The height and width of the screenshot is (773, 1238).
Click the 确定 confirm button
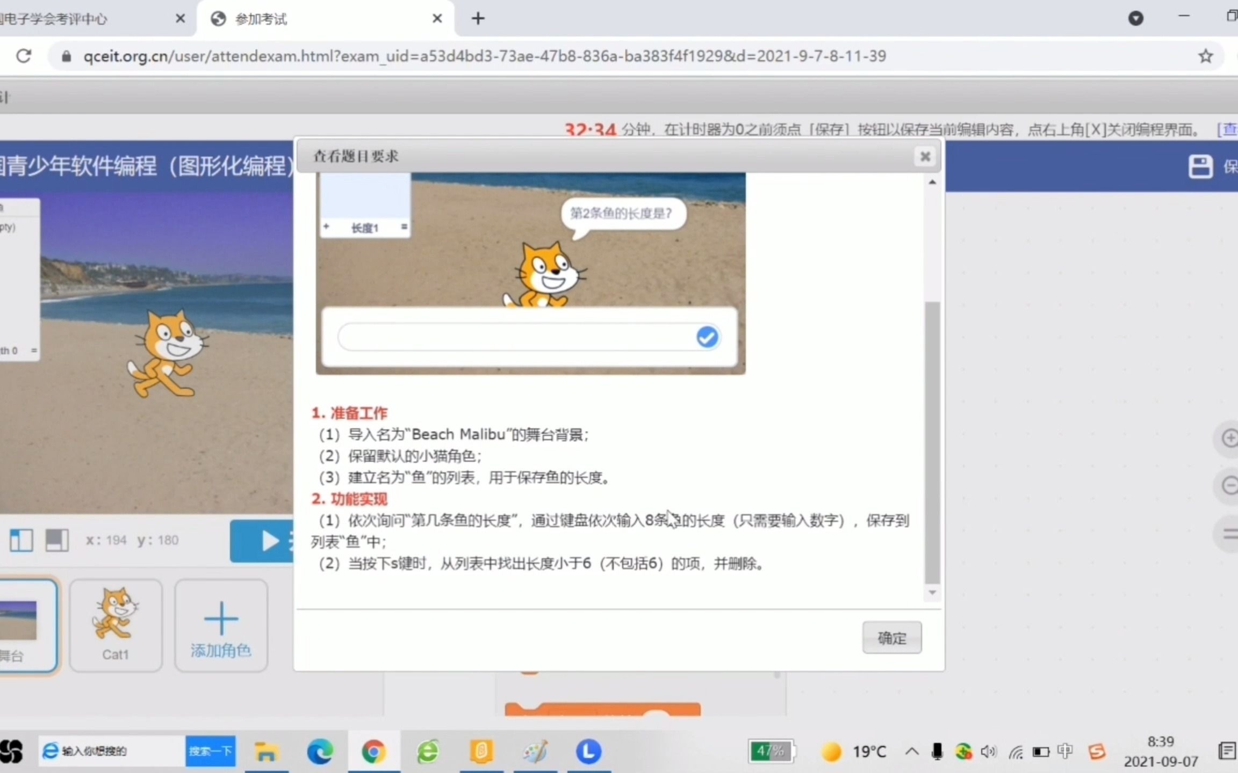pyautogui.click(x=891, y=638)
